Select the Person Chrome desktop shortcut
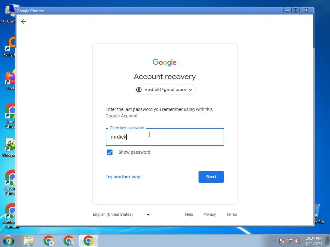330x247 pixels. pos(9,182)
